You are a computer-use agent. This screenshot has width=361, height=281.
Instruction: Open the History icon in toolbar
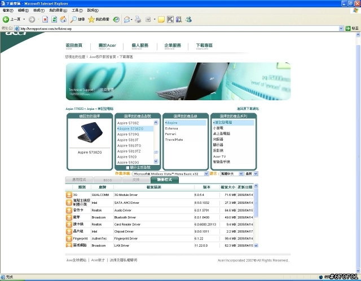116,20
